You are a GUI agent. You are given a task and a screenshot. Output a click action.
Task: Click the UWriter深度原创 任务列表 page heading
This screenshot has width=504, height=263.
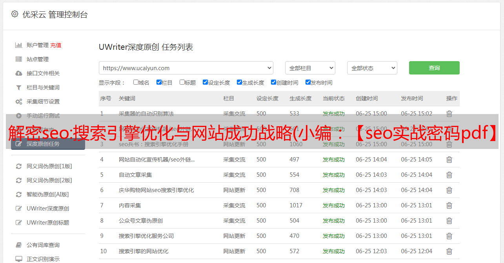146,47
